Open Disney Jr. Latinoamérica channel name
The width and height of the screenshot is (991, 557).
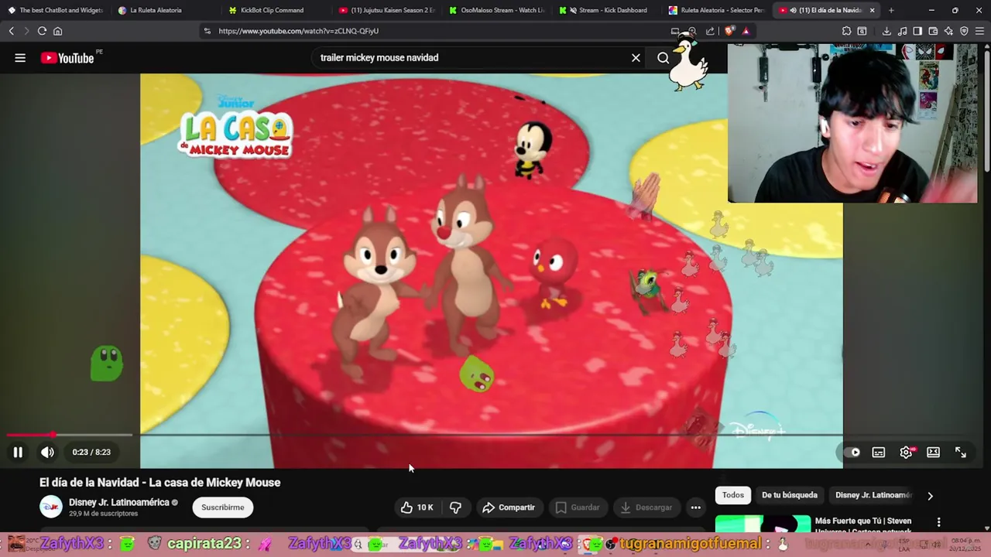[x=119, y=502]
